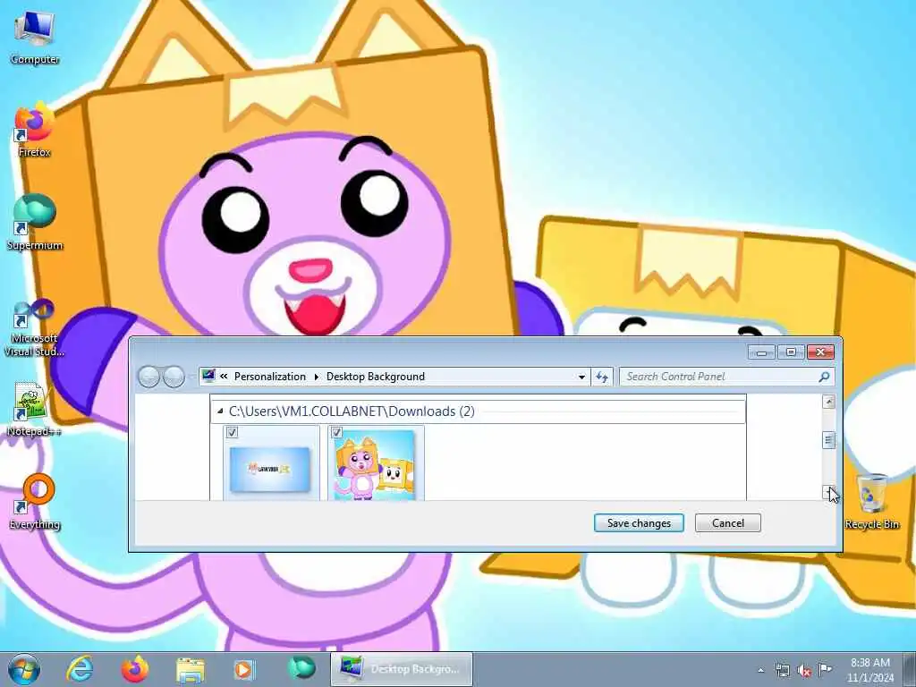The width and height of the screenshot is (916, 687).
Task: Open the Supermium desktop shortcut
Action: pyautogui.click(x=35, y=222)
